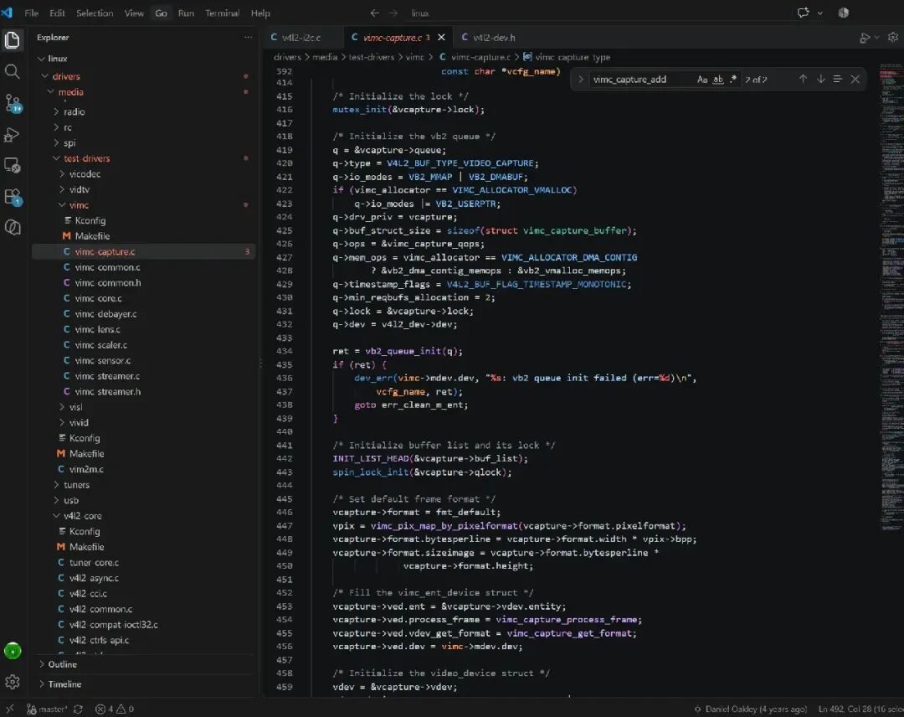The image size is (904, 717).
Task: Open the Search view in activity bar
Action: [12, 71]
